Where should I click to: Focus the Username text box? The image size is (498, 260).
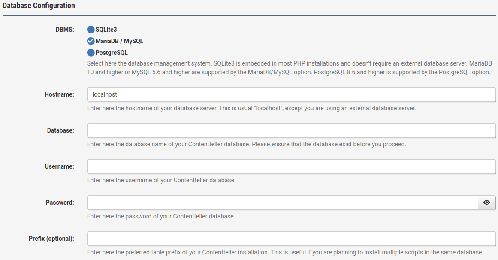point(291,166)
